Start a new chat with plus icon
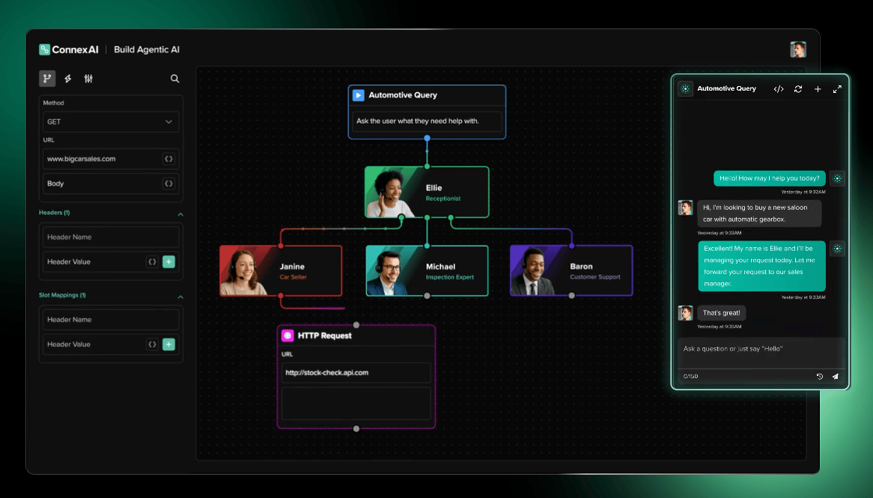Screen dimensions: 873x498 point(818,89)
